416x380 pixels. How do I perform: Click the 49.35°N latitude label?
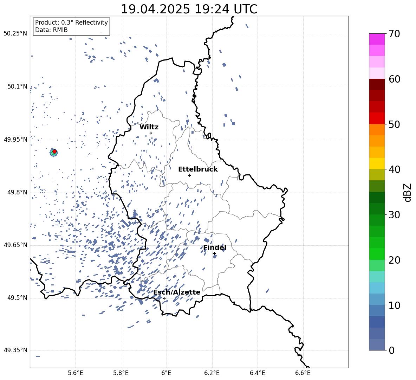point(15,350)
